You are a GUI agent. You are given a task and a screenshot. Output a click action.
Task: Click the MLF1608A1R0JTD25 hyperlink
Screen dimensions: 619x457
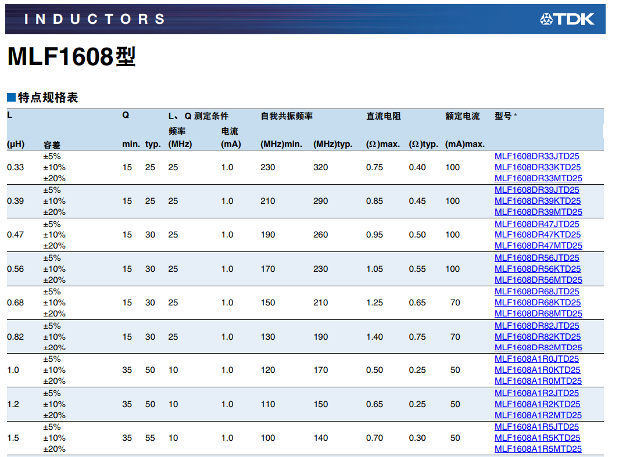coord(536,359)
